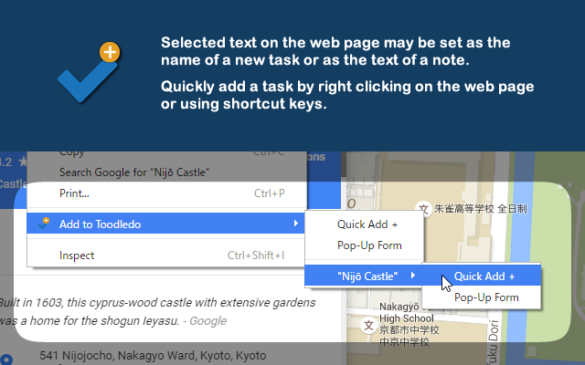Open the "Nijō Castle" submenu entry

click(364, 276)
